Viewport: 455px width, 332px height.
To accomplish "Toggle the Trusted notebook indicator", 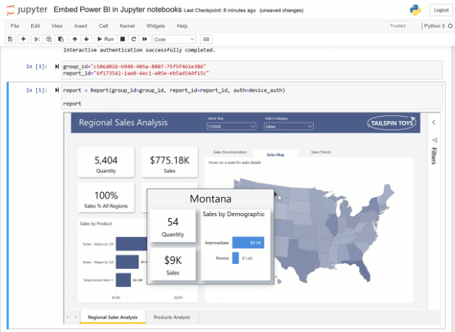I will 398,26.
